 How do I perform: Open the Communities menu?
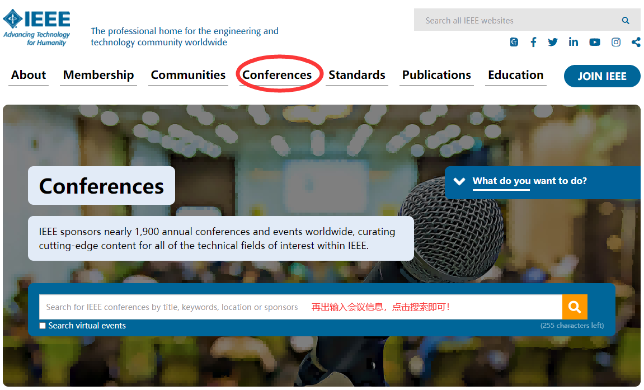188,75
